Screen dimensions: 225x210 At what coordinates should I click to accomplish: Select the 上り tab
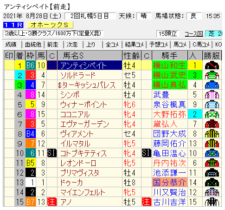click(x=90, y=45)
